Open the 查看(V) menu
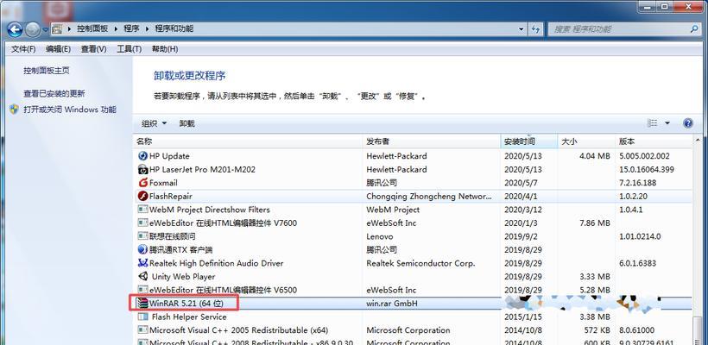 93,48
